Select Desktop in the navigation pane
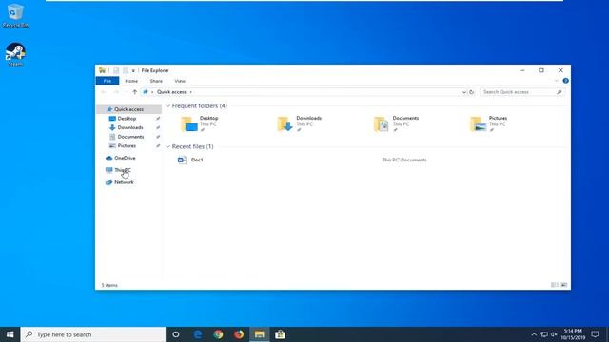This screenshot has width=609, height=342. 127,118
